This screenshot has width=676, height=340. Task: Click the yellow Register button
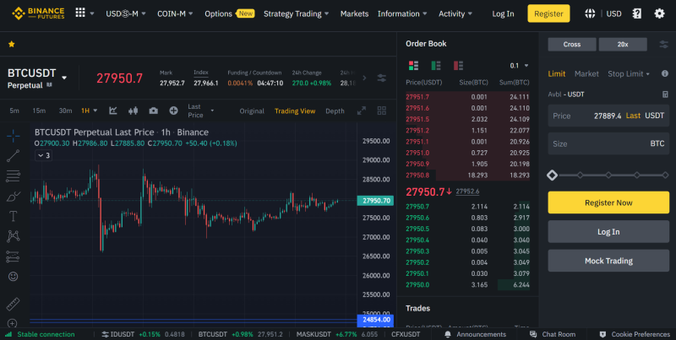click(548, 13)
